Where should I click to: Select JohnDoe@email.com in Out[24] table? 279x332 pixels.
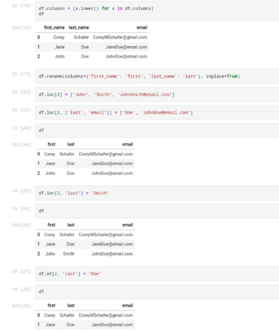point(112,173)
